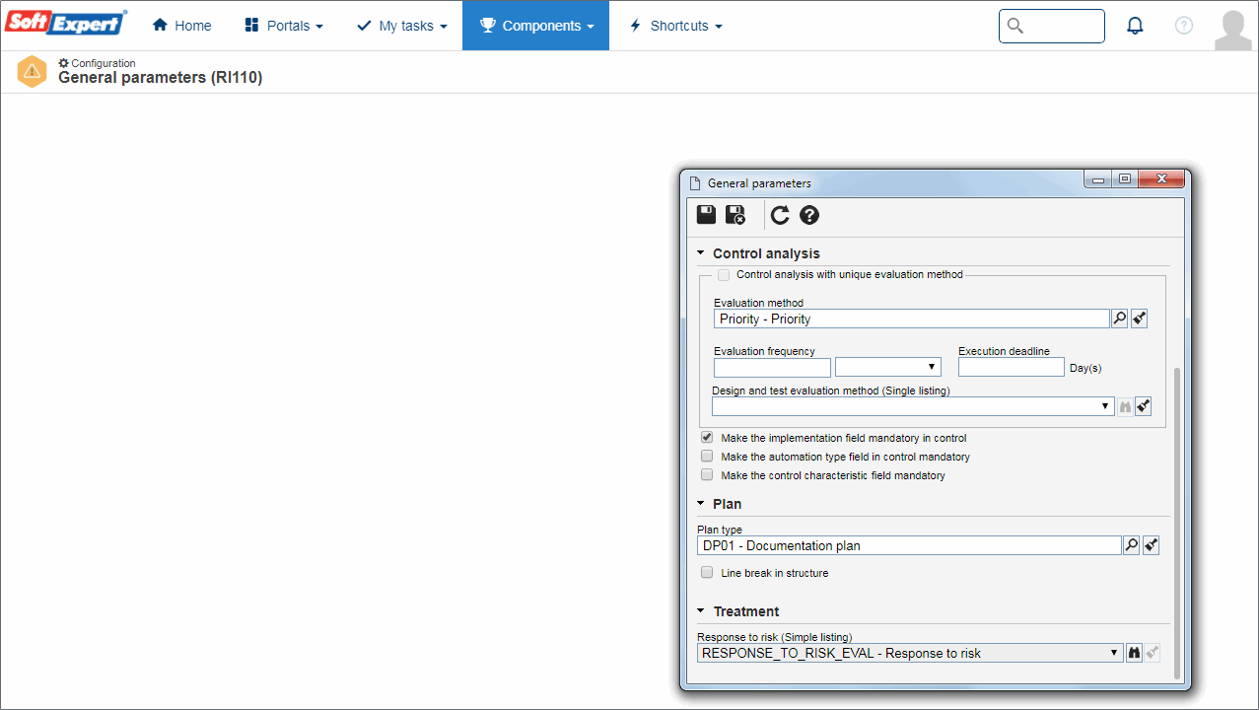Click the Plan type text field

pos(909,545)
